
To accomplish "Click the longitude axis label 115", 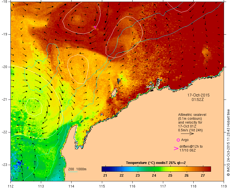I will [102, 186].
